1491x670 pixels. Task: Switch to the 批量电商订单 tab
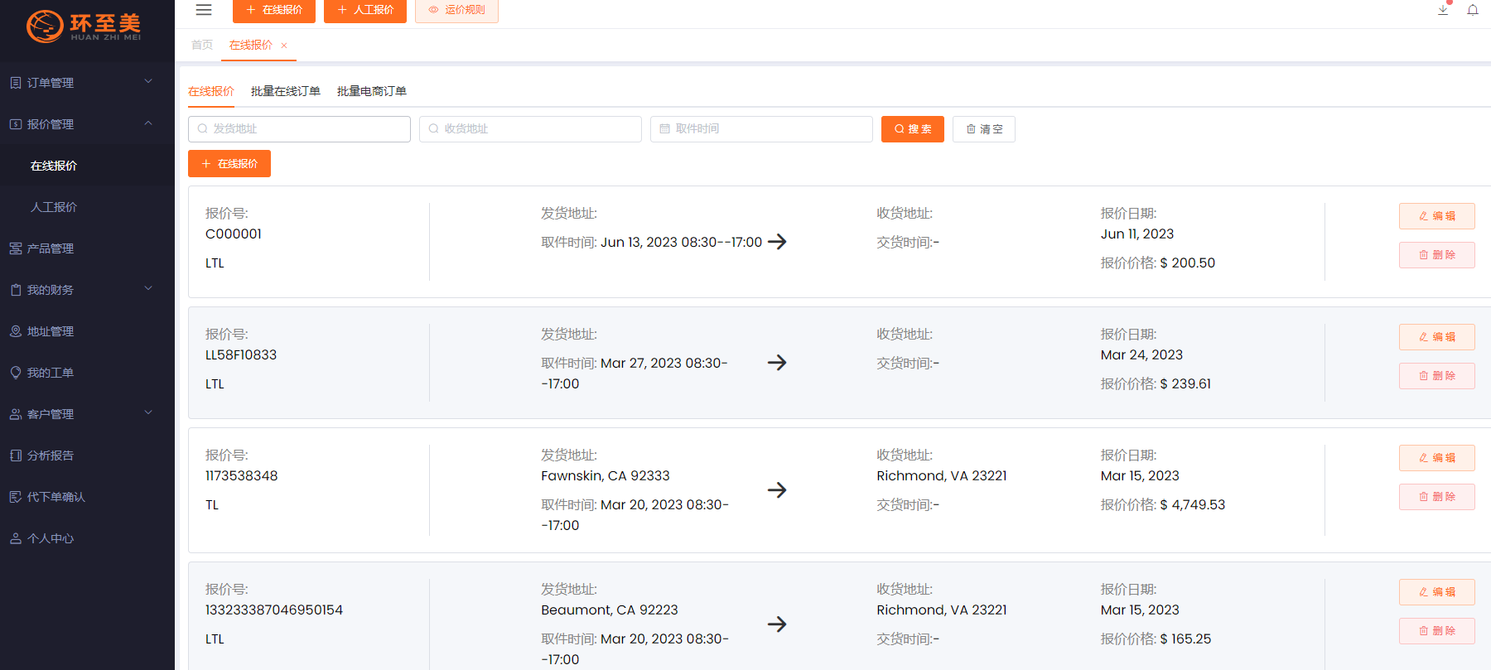coord(371,91)
